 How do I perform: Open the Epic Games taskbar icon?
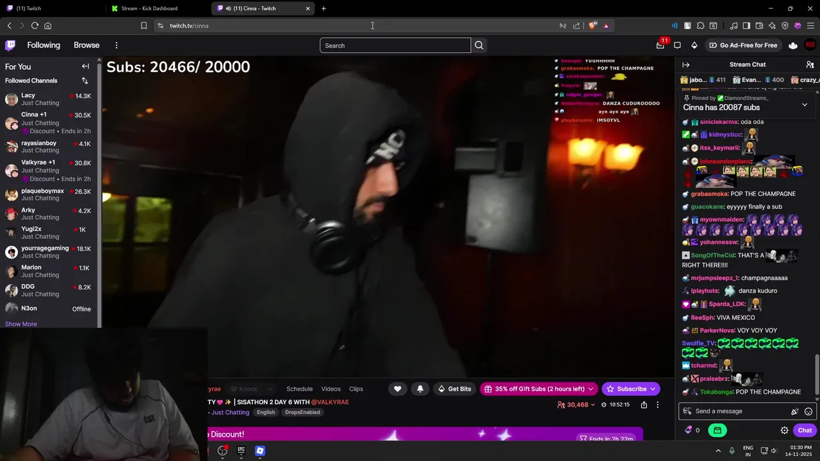[x=241, y=451]
